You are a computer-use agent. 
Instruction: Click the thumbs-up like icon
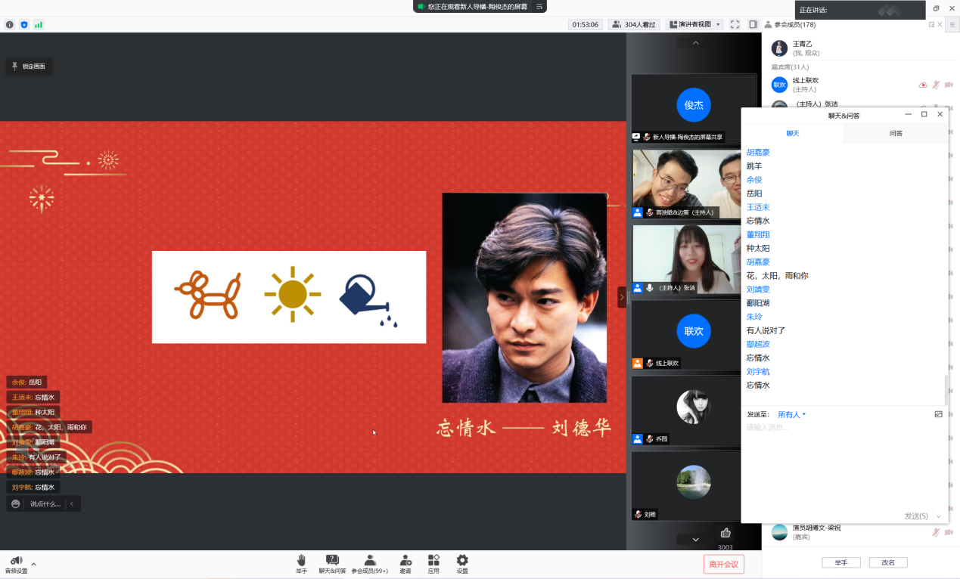coord(725,533)
